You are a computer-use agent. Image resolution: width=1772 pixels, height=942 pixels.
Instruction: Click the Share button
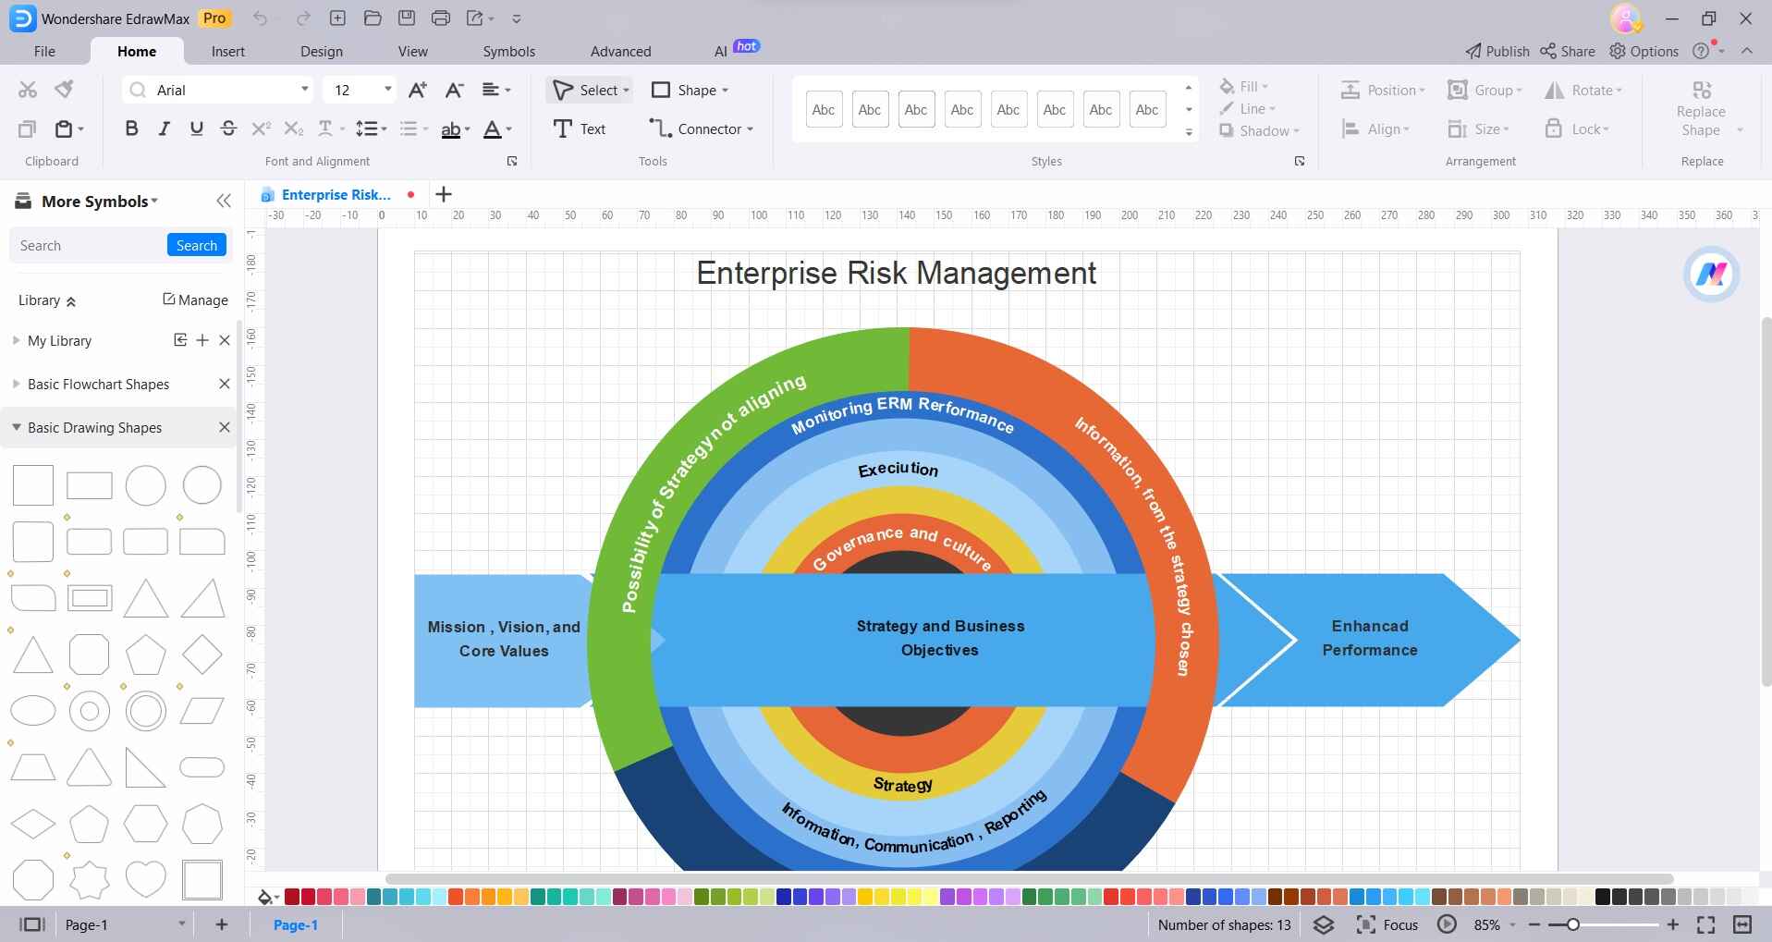pos(1568,52)
